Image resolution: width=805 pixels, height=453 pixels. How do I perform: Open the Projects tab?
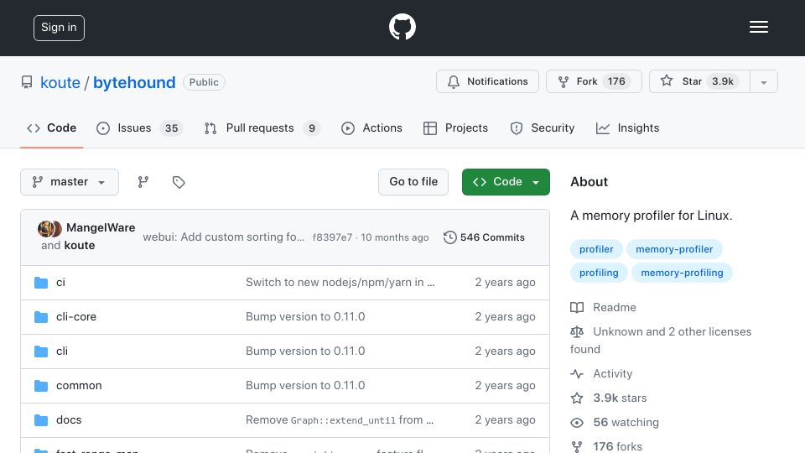coord(456,128)
